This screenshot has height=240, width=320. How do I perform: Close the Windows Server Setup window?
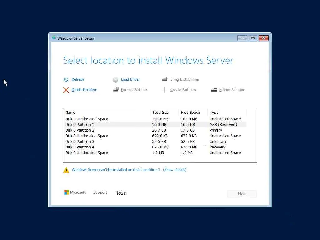(x=264, y=38)
